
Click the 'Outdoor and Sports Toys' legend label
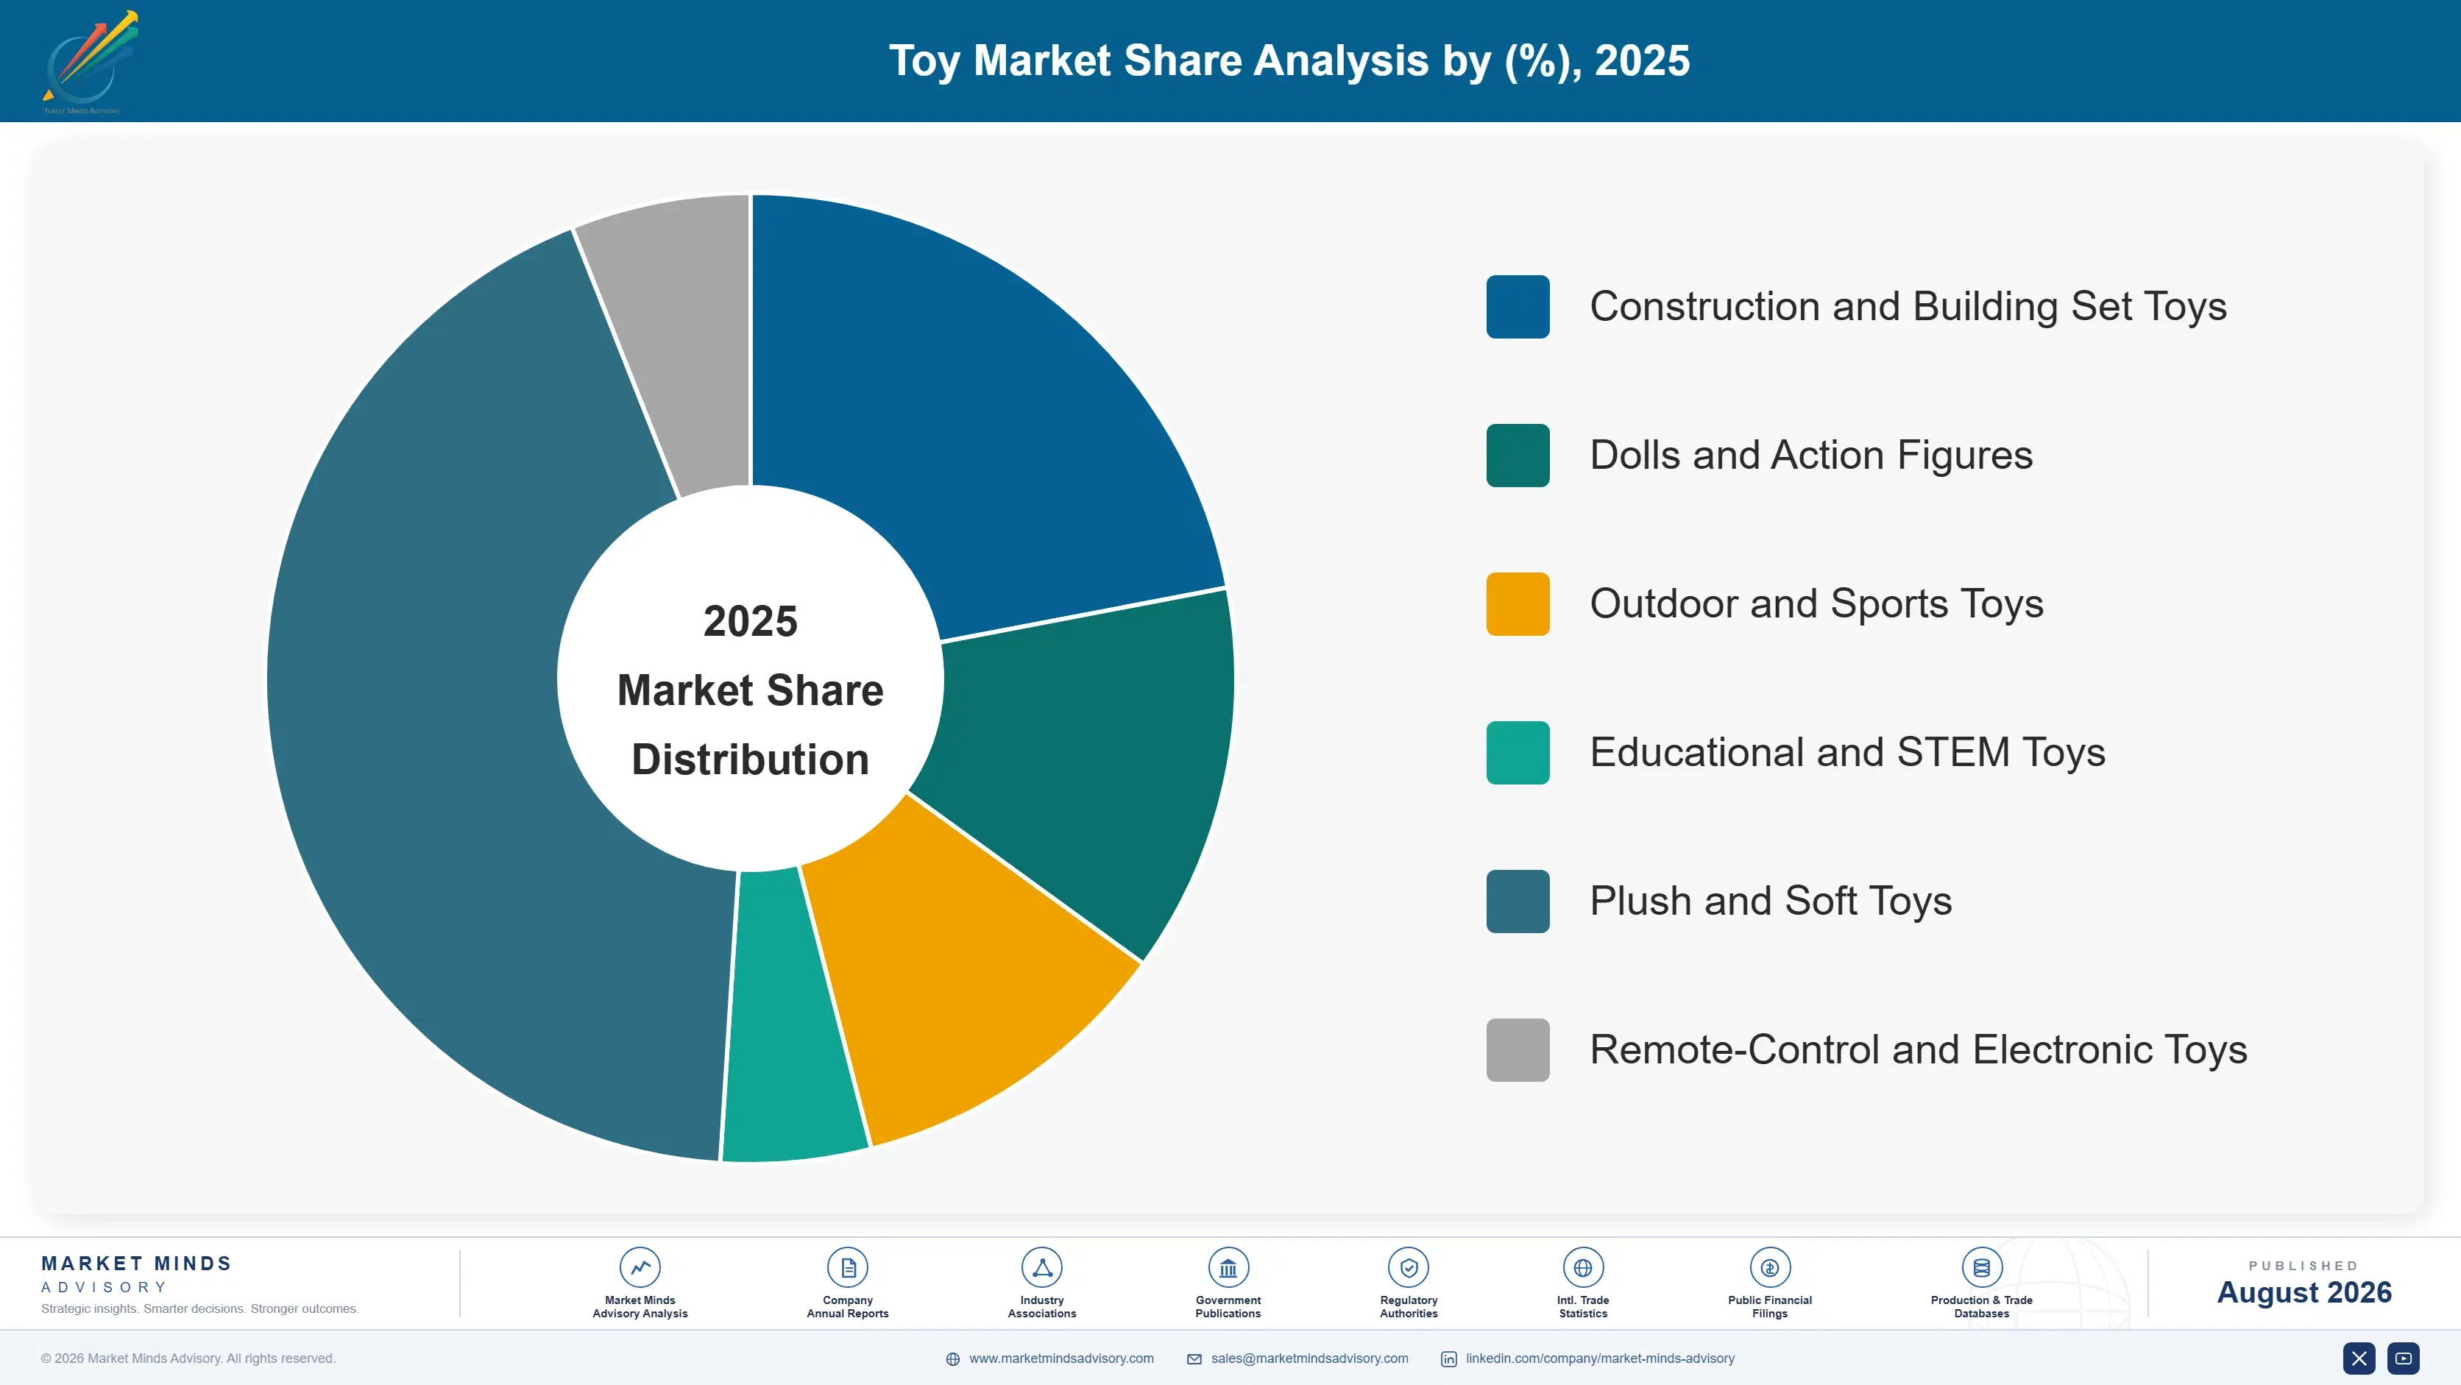[1816, 603]
